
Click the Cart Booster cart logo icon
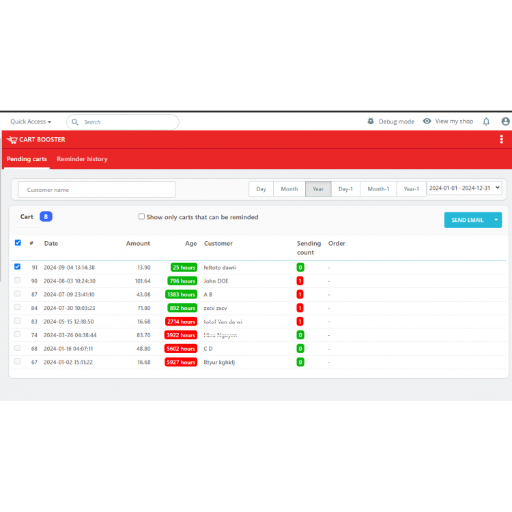12,140
